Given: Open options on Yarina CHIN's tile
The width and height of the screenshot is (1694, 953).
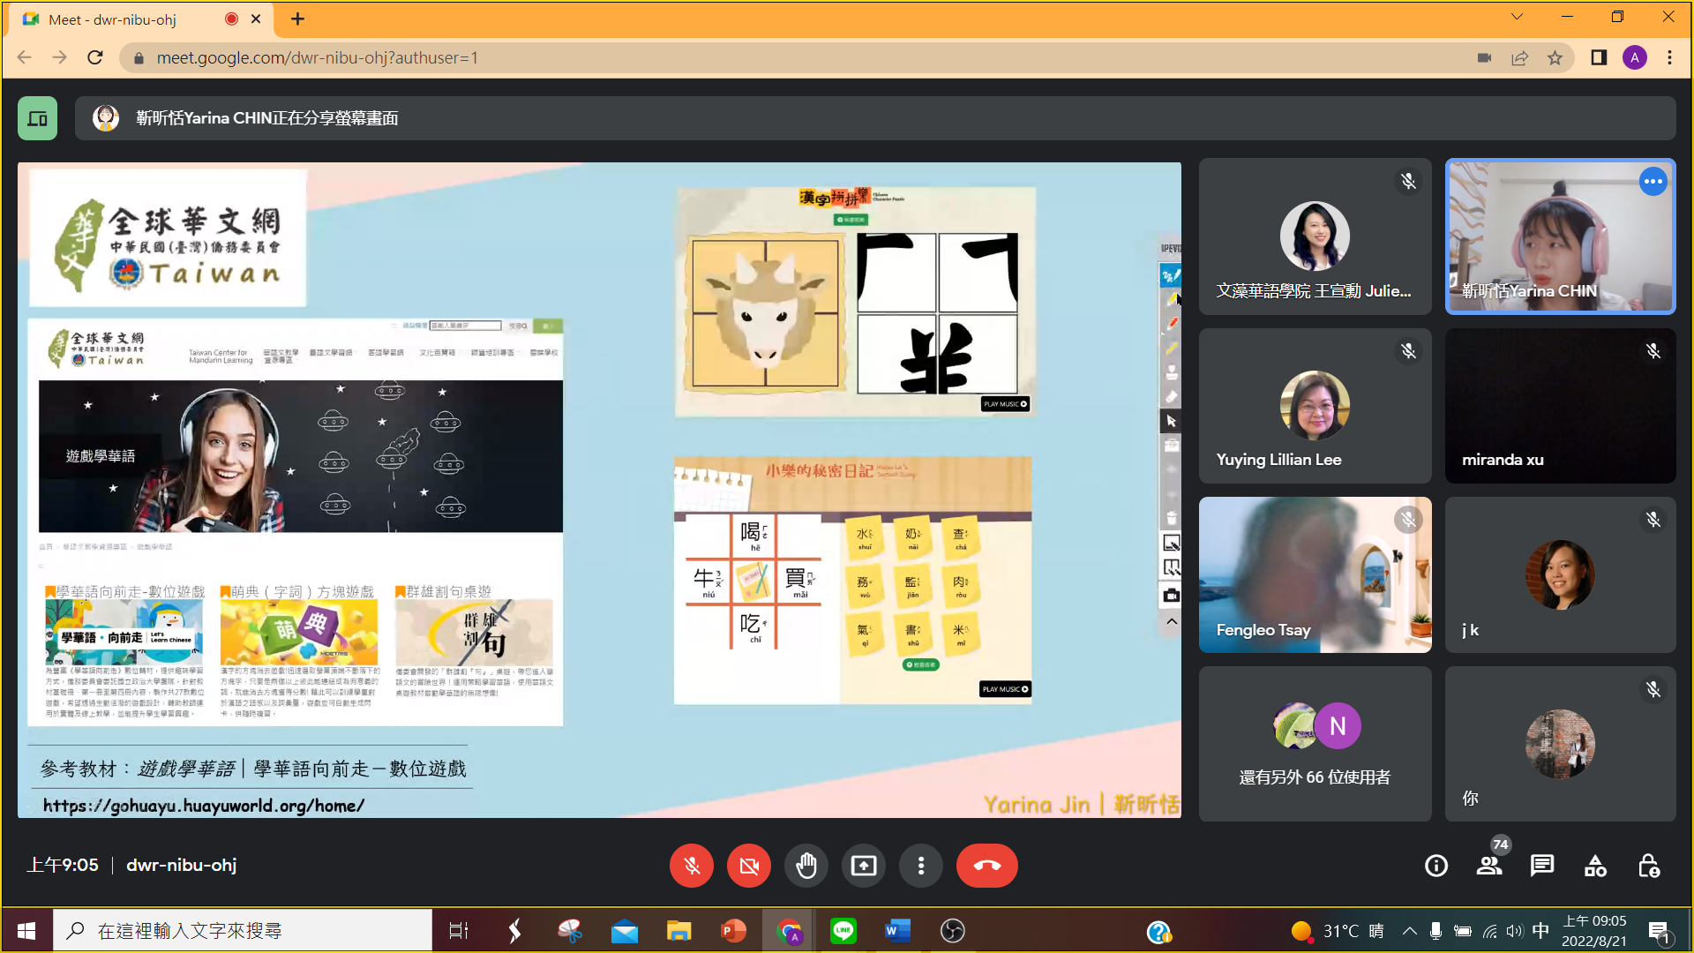Looking at the screenshot, I should click(1653, 182).
